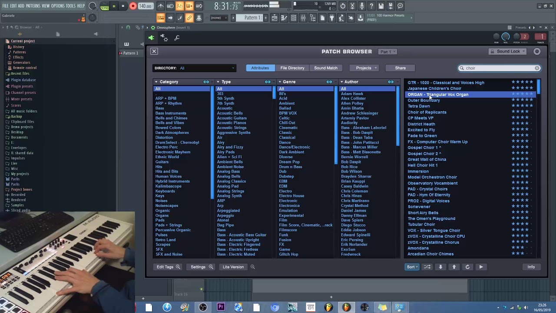The height and width of the screenshot is (313, 556).
Task: Switch to Attributes view
Action: pos(260,68)
